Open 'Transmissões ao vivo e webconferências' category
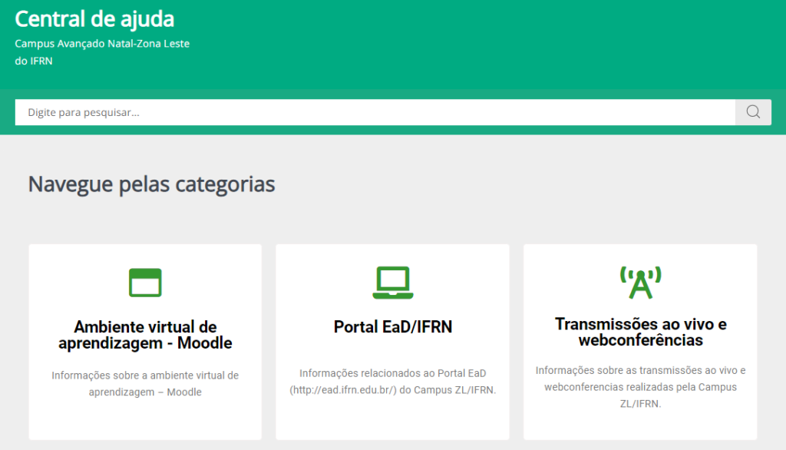The height and width of the screenshot is (450, 786). (x=641, y=332)
